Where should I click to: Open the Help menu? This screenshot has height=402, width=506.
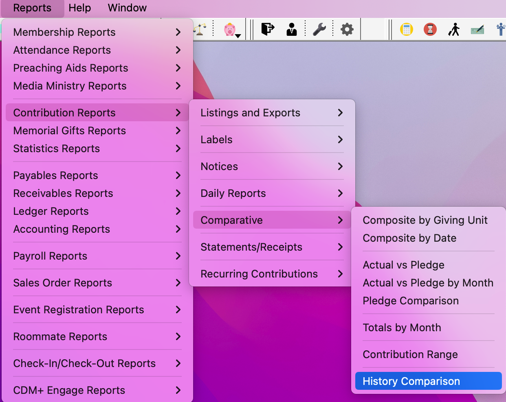(80, 8)
